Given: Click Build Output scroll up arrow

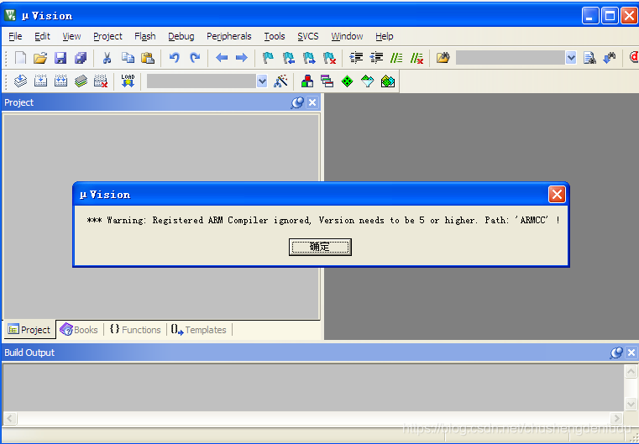Looking at the screenshot, I should coord(631,371).
